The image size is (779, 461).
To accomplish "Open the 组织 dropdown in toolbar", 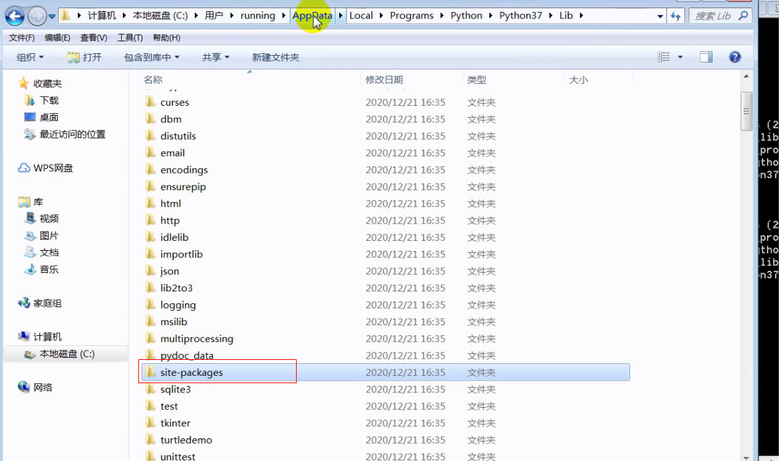I will tap(31, 57).
